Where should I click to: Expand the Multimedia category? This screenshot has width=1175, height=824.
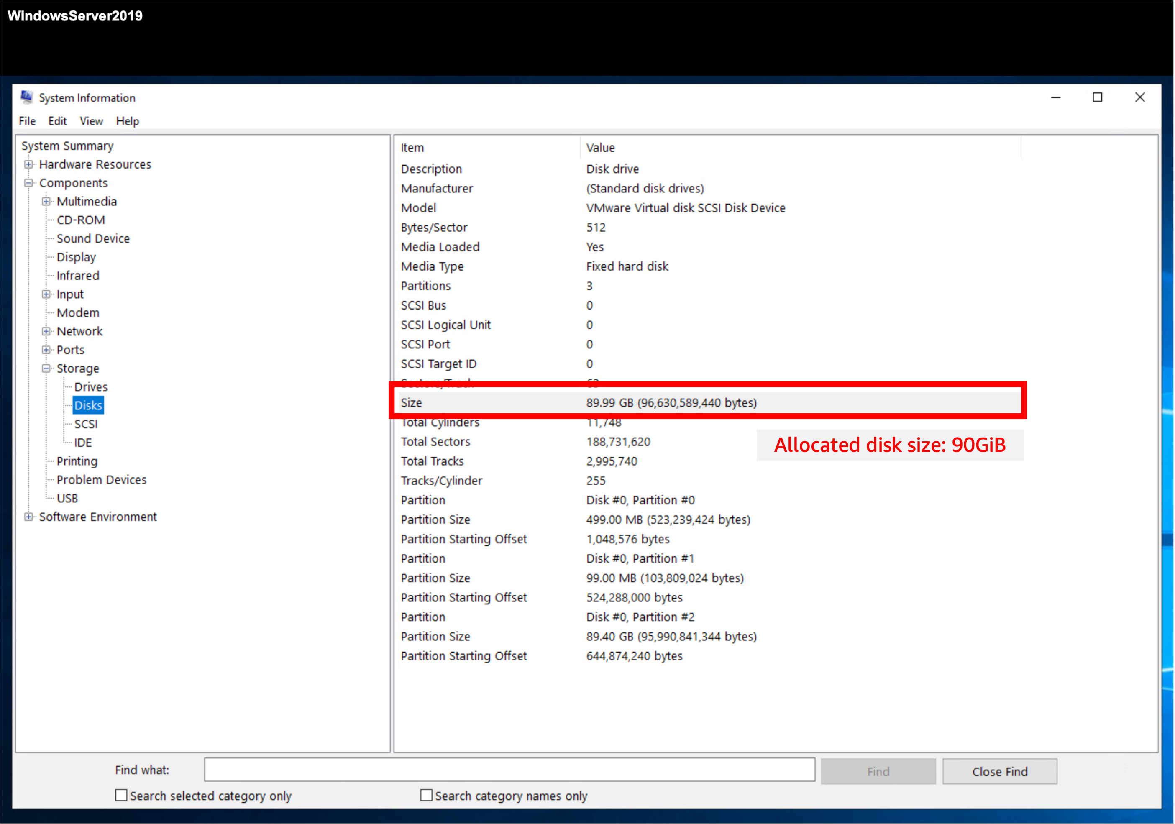pyautogui.click(x=46, y=201)
